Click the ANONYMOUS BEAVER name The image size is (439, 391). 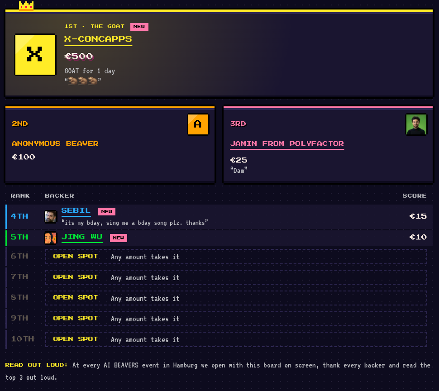(55, 144)
